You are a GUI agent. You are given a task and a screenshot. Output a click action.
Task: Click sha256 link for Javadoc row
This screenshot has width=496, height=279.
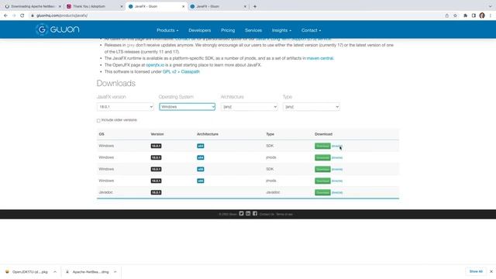(x=337, y=192)
